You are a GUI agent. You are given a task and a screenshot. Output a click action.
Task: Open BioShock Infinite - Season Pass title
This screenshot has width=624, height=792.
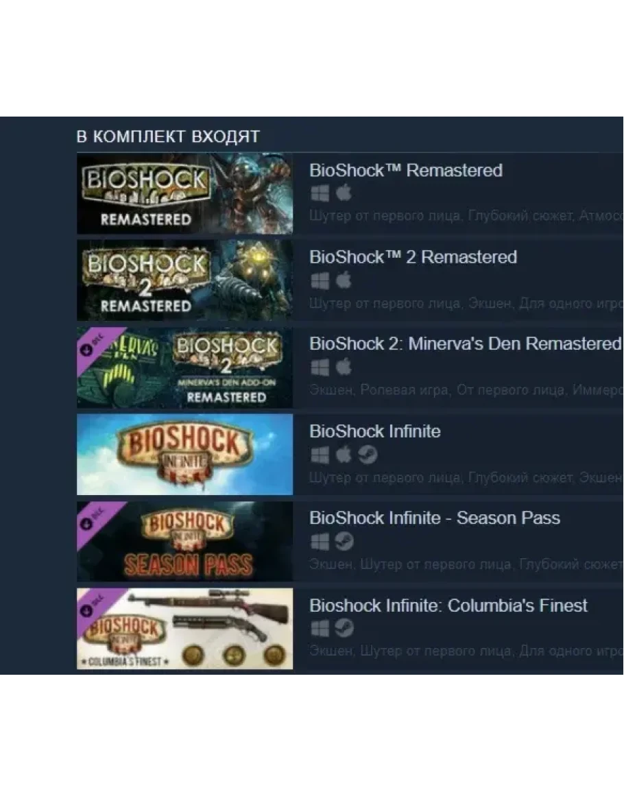(435, 518)
